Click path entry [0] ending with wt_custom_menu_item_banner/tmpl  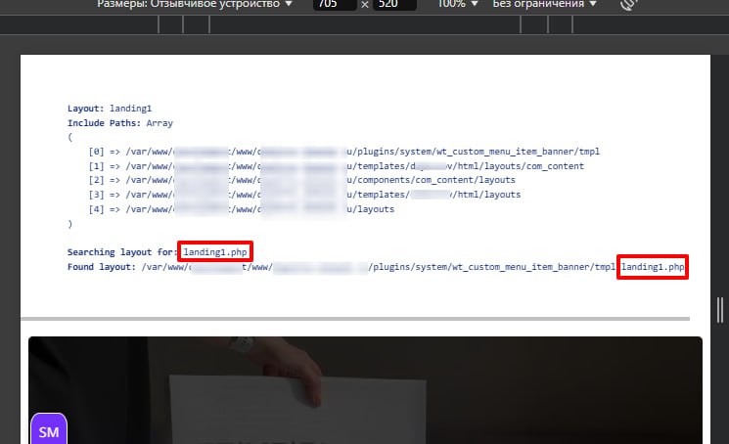344,152
